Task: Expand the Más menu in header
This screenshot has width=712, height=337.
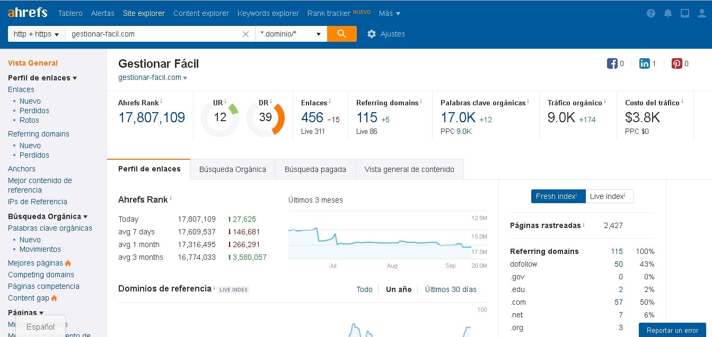Action: click(x=390, y=13)
